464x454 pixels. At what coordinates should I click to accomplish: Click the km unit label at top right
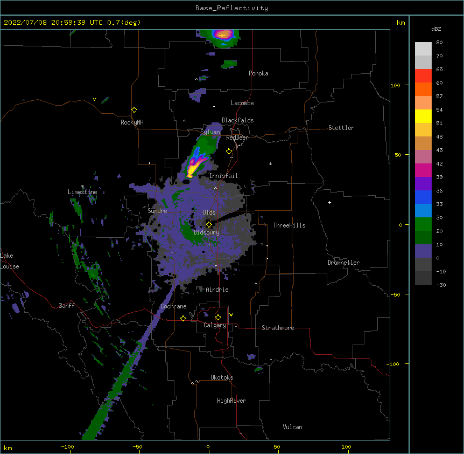(400, 23)
